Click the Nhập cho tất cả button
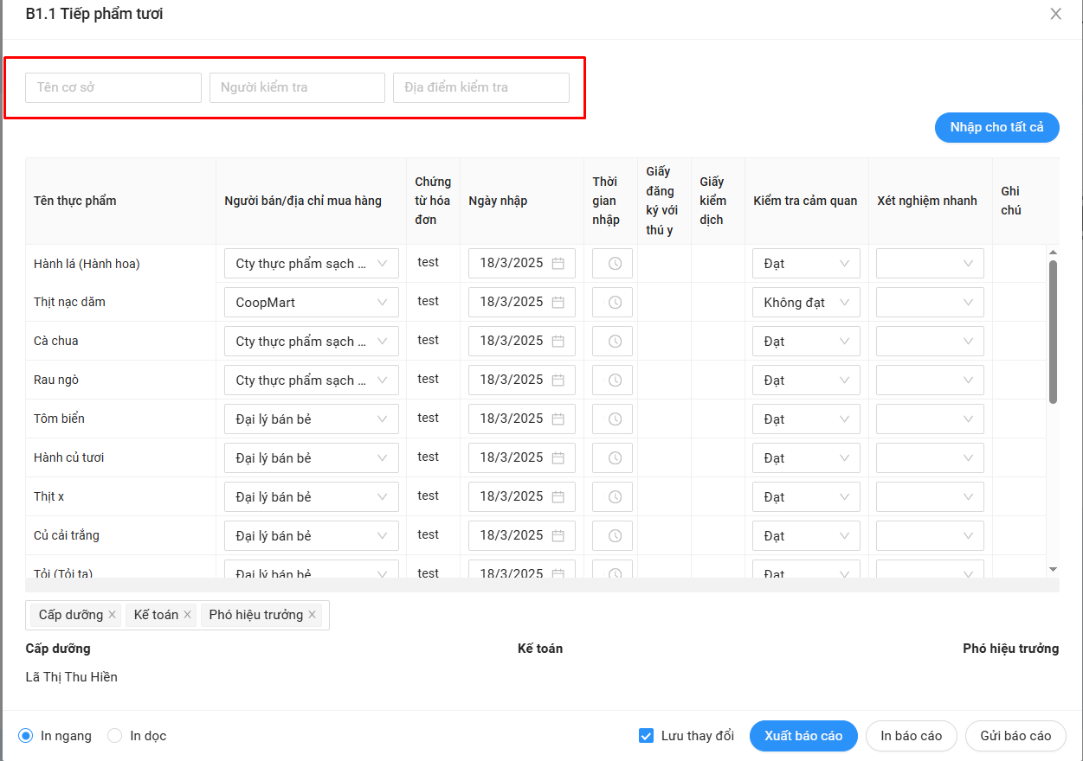 click(996, 127)
